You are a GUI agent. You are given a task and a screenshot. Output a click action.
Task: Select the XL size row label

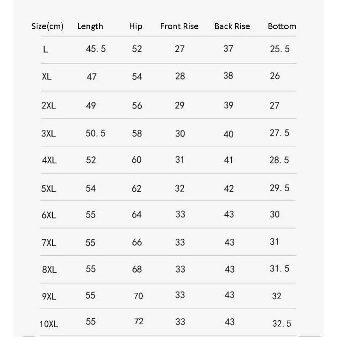(x=47, y=77)
